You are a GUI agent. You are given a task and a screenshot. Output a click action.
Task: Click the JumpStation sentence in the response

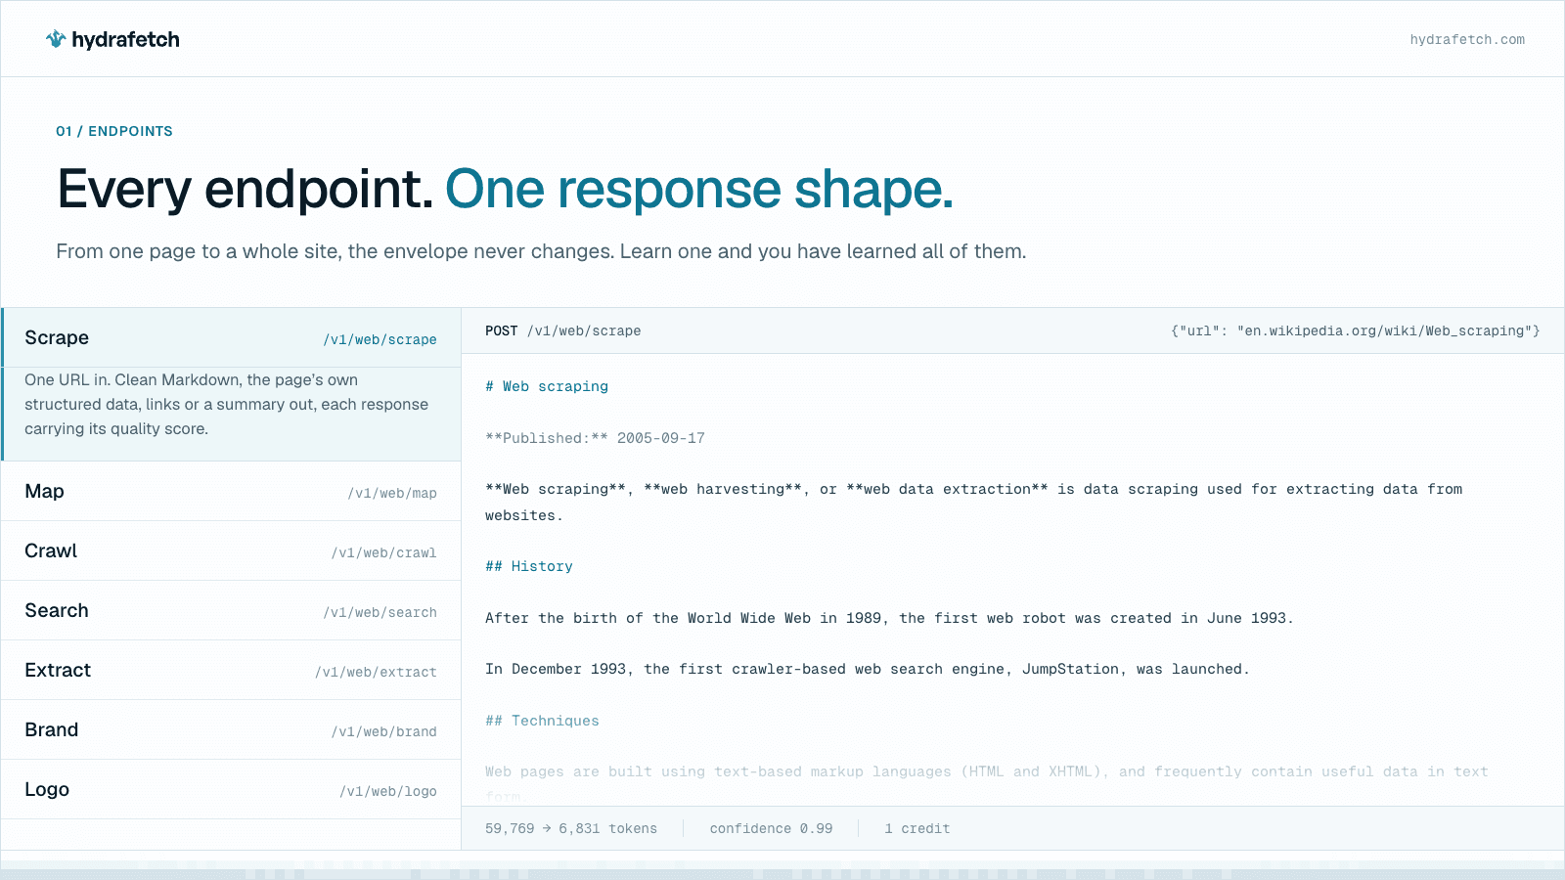(x=867, y=669)
